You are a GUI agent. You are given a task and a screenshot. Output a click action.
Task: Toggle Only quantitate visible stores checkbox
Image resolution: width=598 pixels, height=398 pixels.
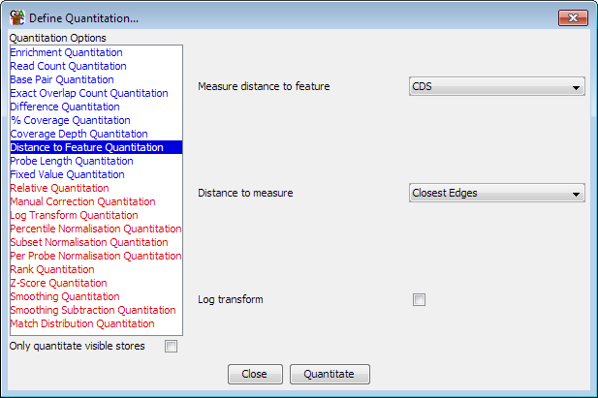point(171,346)
